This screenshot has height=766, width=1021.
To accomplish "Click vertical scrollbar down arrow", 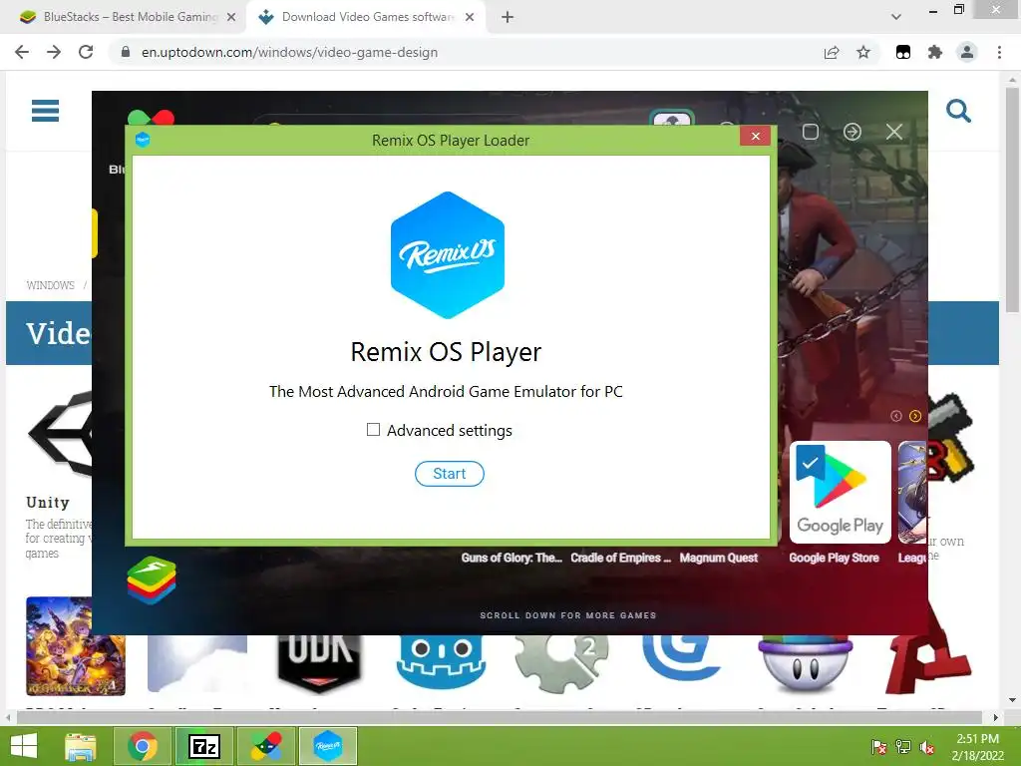I will [x=1013, y=701].
